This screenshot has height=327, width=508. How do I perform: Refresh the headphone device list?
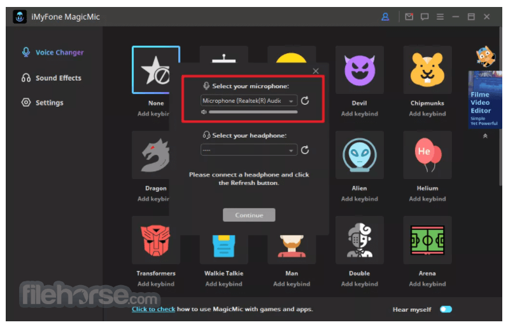[305, 150]
